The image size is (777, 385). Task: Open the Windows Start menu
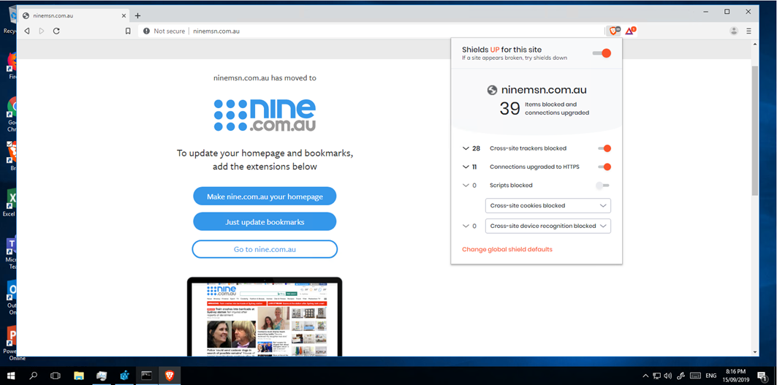[x=11, y=376]
